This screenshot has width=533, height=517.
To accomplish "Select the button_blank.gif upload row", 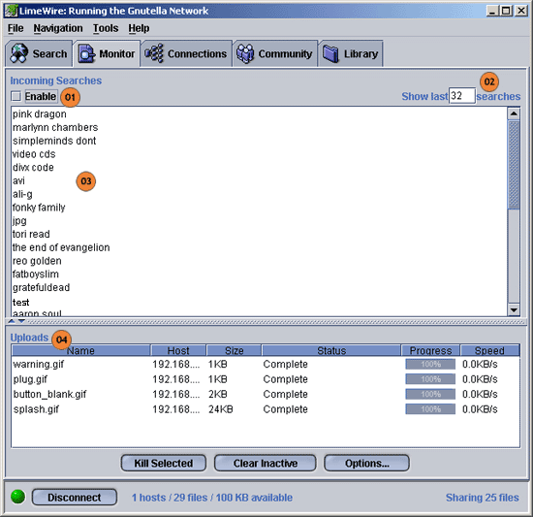I will (x=266, y=394).
